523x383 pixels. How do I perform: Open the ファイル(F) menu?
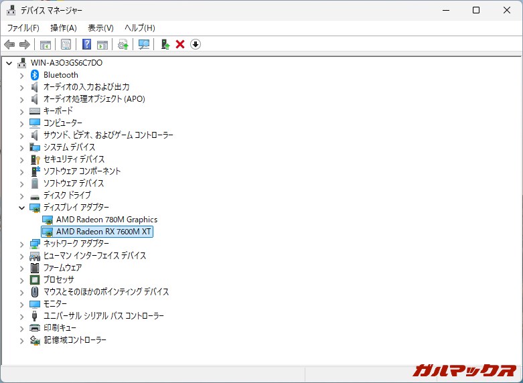click(x=23, y=28)
